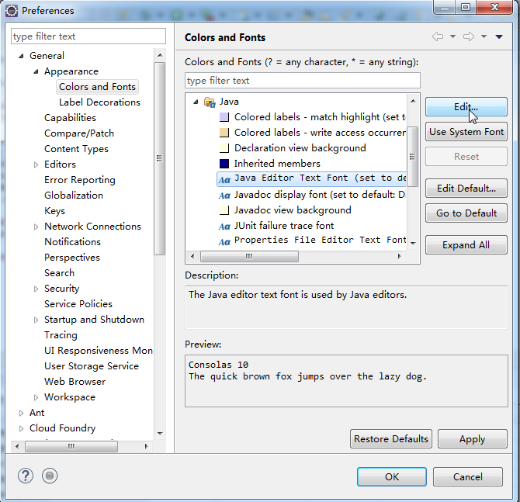
Task: Open Globalization preference page
Action: [74, 196]
